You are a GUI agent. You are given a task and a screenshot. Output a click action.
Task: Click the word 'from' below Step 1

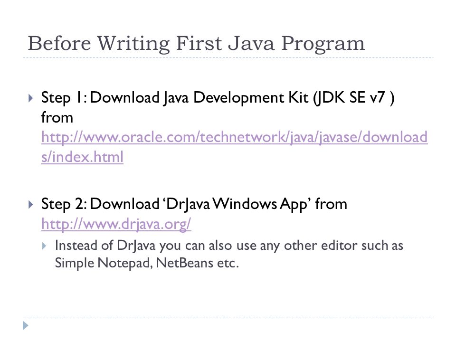pos(57,117)
